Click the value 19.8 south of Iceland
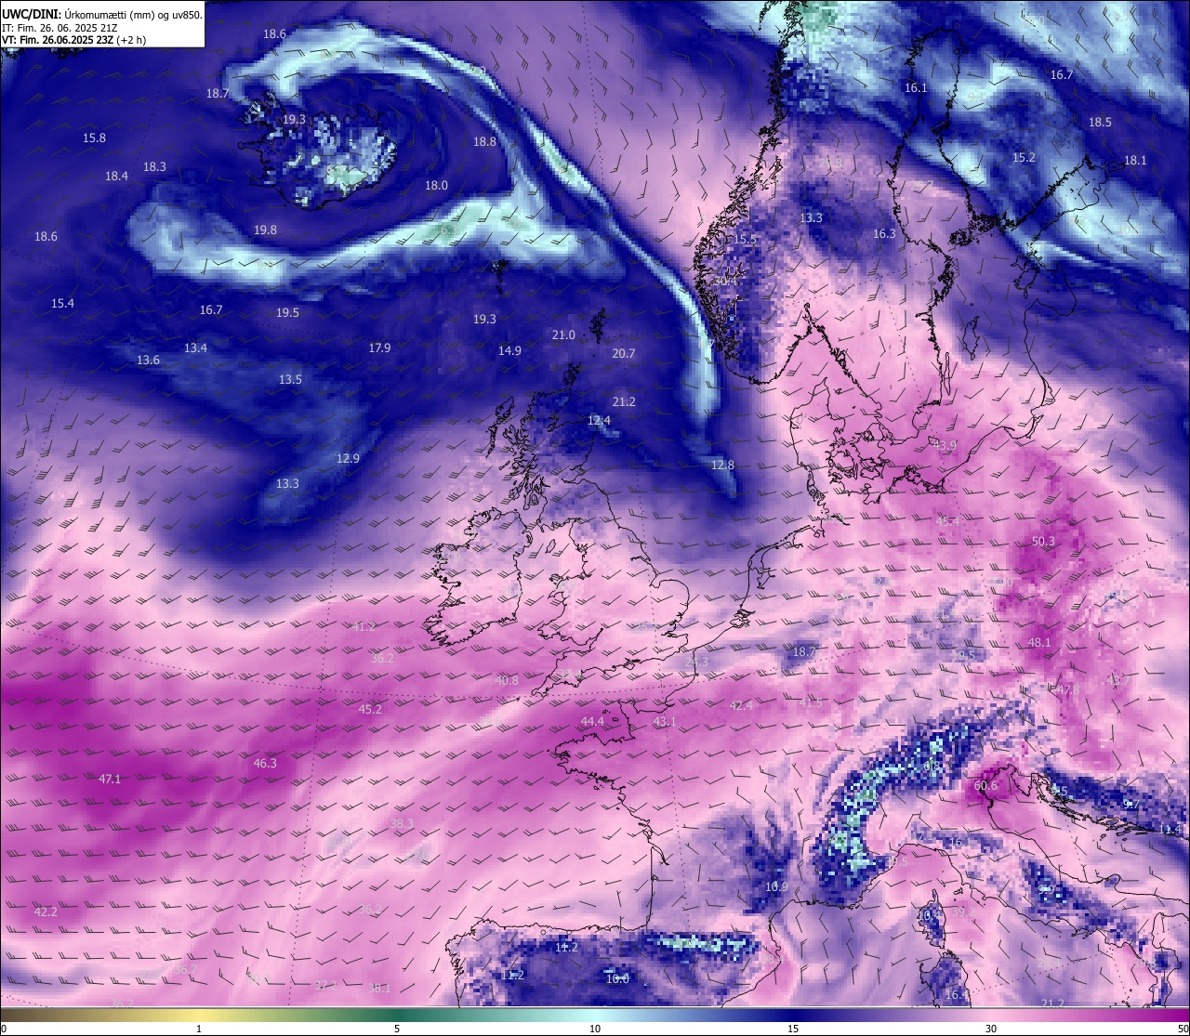 (x=265, y=229)
